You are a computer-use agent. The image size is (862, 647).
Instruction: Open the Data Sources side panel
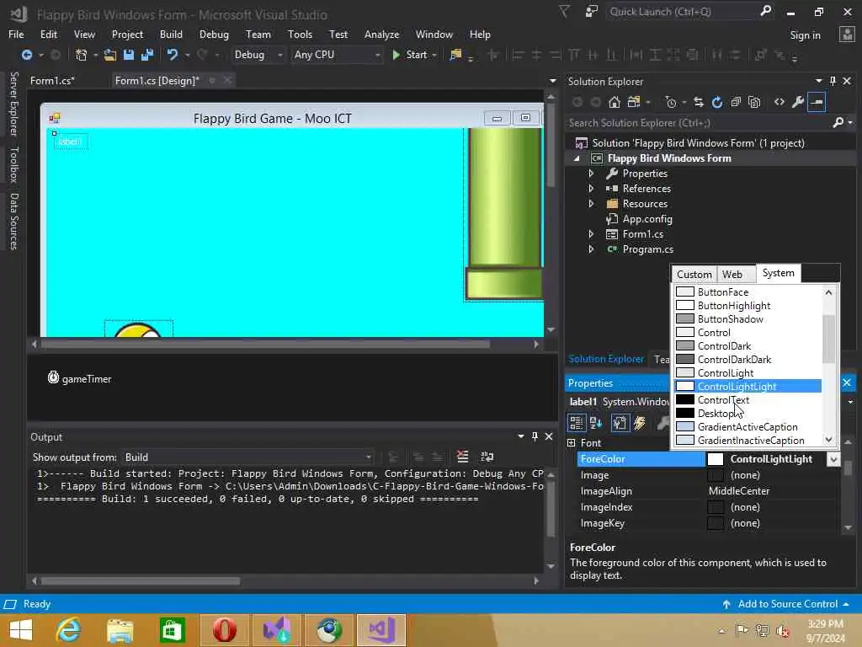point(13,222)
